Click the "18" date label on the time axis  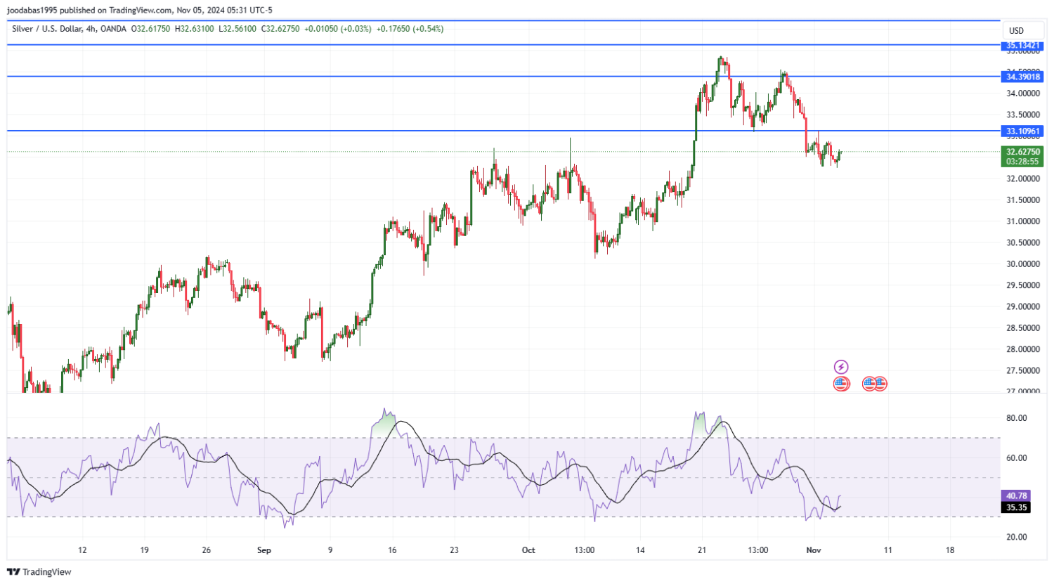pyautogui.click(x=950, y=550)
